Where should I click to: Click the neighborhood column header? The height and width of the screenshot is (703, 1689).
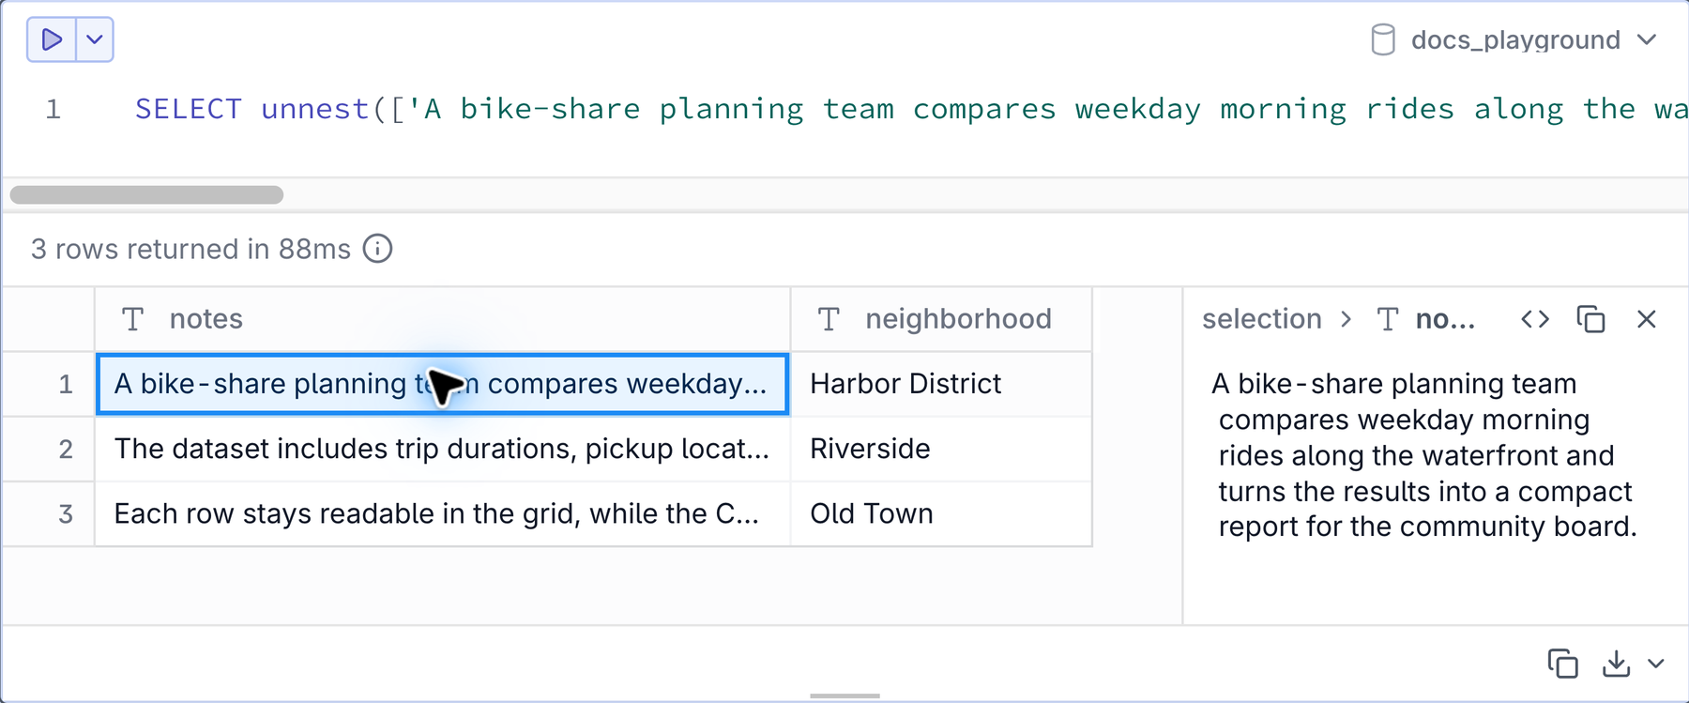pyautogui.click(x=941, y=319)
